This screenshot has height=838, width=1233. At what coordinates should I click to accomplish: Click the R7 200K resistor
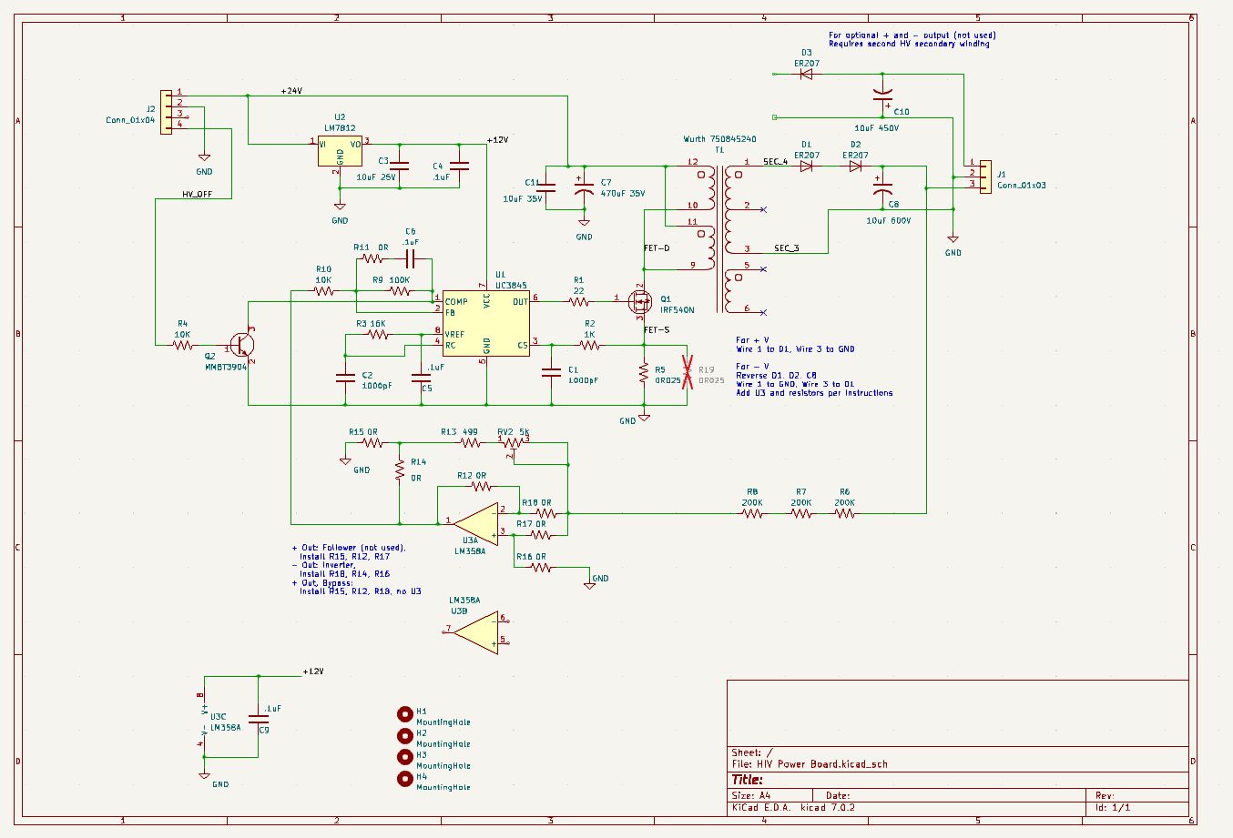(x=801, y=513)
